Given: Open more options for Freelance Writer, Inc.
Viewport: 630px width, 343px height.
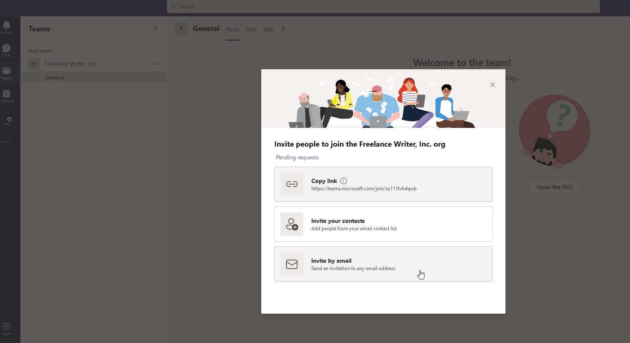Looking at the screenshot, I should 155,64.
